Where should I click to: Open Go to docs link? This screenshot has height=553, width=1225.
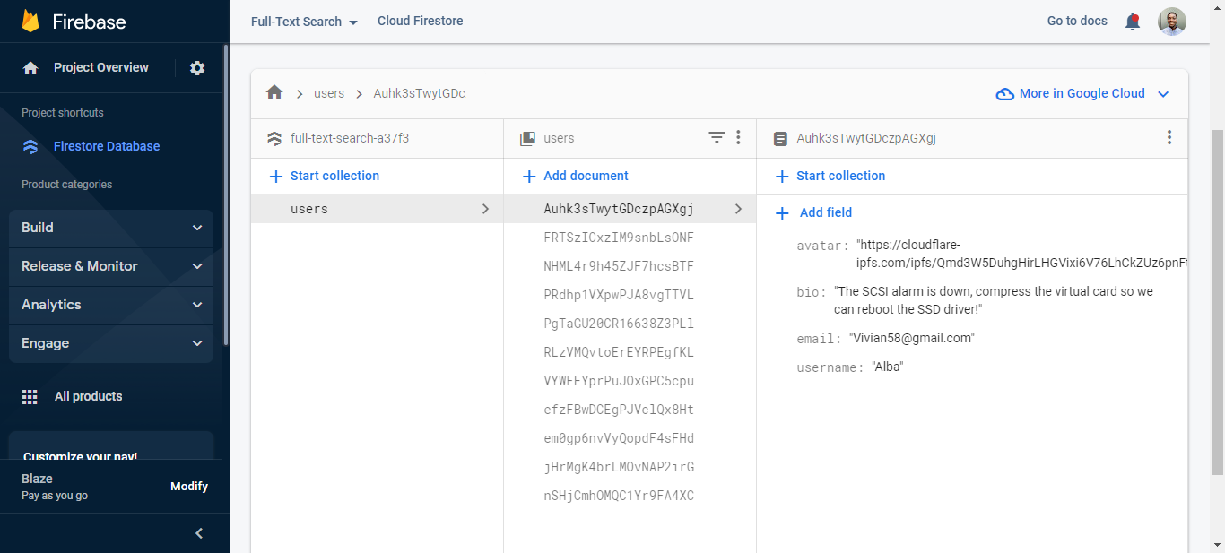[1077, 21]
